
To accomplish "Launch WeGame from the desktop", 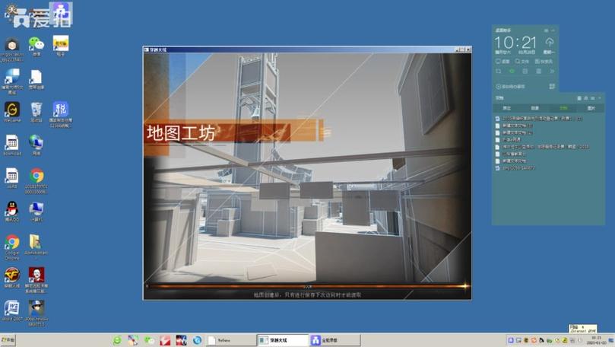I will pos(12,112).
